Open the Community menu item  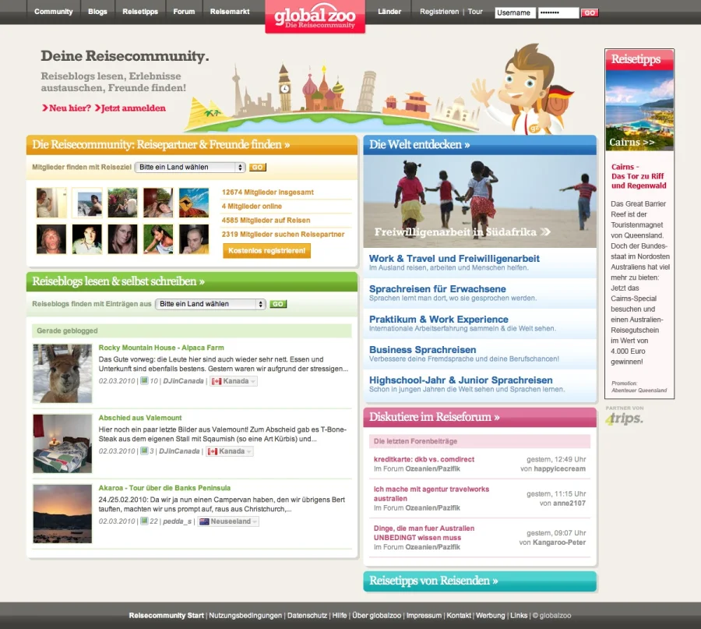(54, 12)
